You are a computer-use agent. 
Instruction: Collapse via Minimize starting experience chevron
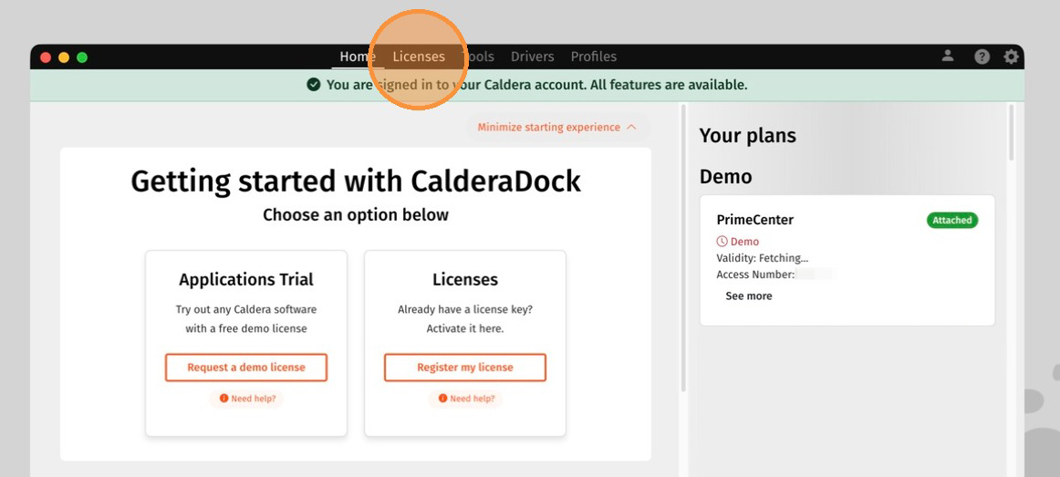[631, 127]
